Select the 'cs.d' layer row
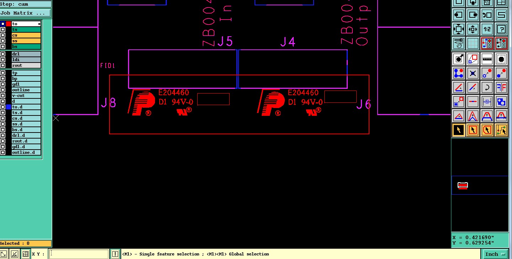The image size is (512, 259). (26, 118)
